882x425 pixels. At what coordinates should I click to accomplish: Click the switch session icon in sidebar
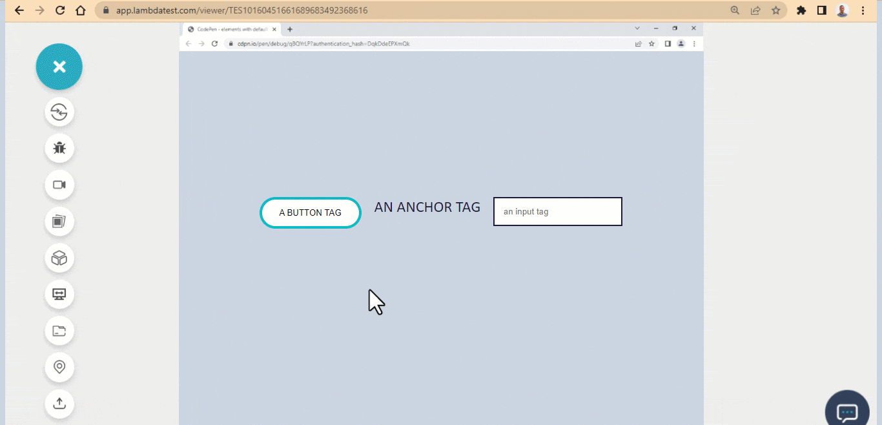click(x=59, y=112)
